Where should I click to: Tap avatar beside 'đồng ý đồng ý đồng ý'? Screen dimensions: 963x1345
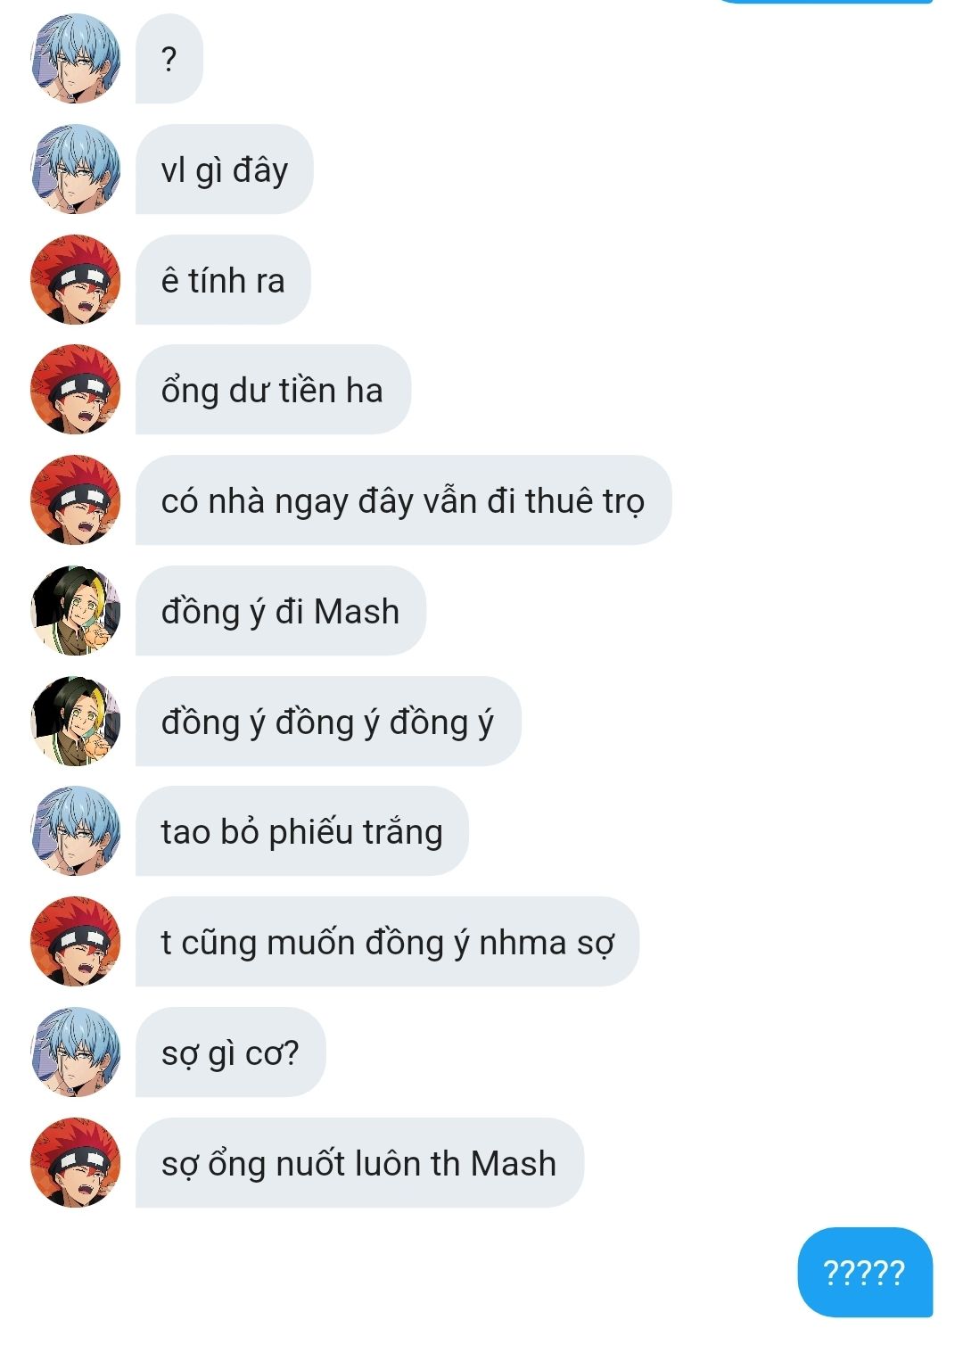76,722
